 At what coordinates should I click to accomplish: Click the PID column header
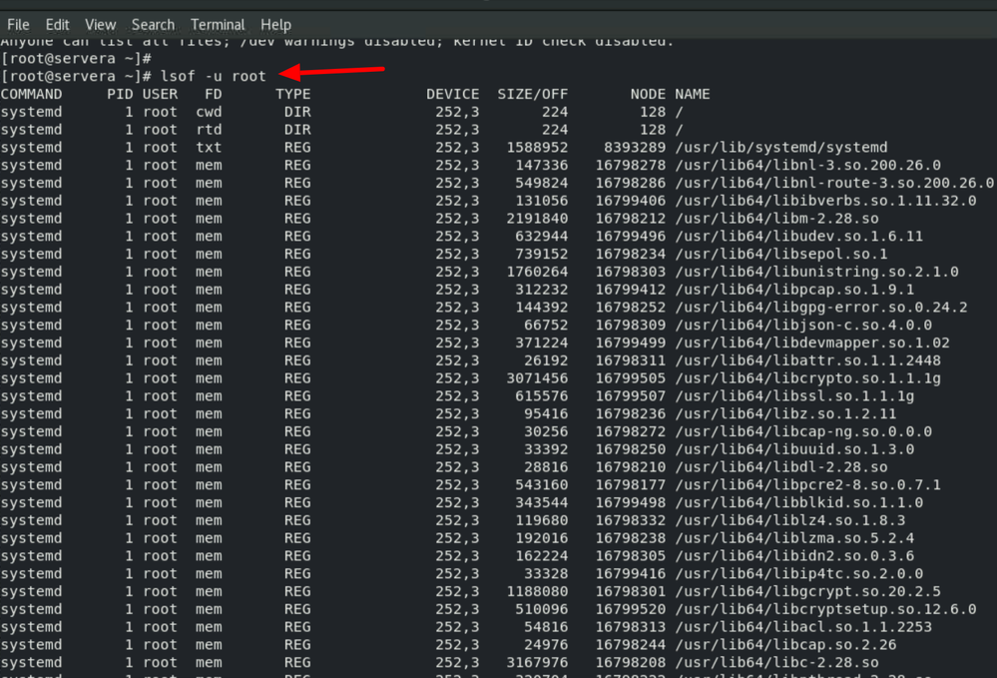[120, 94]
